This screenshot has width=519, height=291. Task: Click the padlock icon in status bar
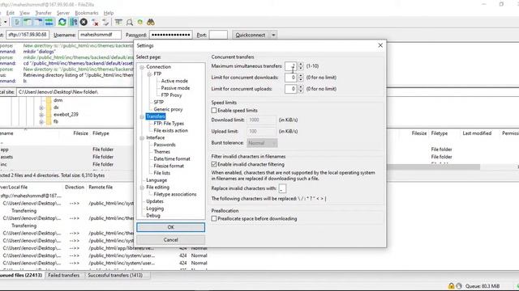[x=451, y=285]
